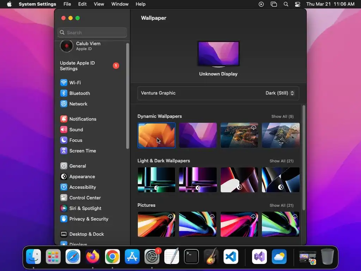Open the File menu
The height and width of the screenshot is (271, 361).
(67, 4)
